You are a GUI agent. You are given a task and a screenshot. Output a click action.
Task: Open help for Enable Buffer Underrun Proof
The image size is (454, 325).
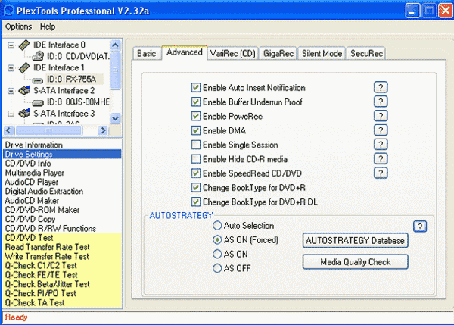pos(381,102)
